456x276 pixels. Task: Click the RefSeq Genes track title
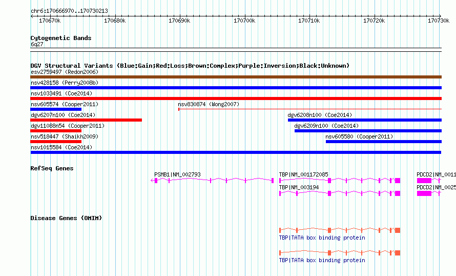52,168
